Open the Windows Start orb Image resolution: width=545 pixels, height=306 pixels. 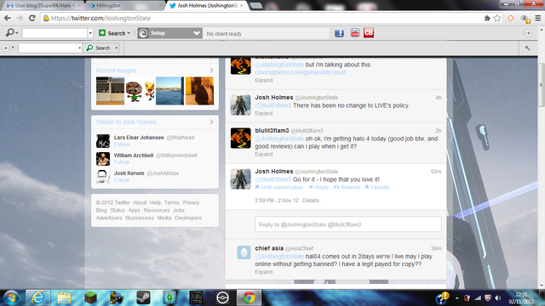tap(11, 297)
